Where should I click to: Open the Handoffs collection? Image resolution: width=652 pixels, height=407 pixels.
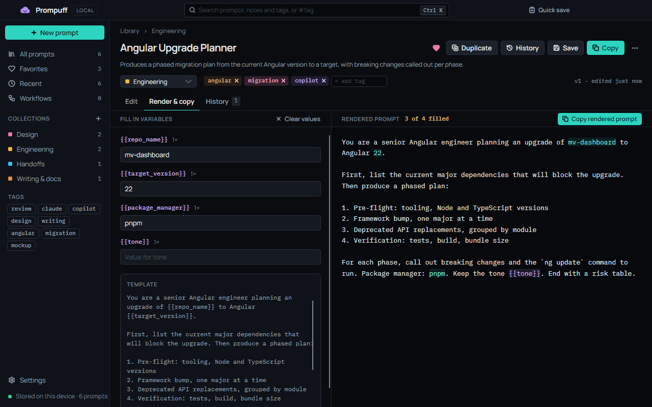[x=55, y=164]
